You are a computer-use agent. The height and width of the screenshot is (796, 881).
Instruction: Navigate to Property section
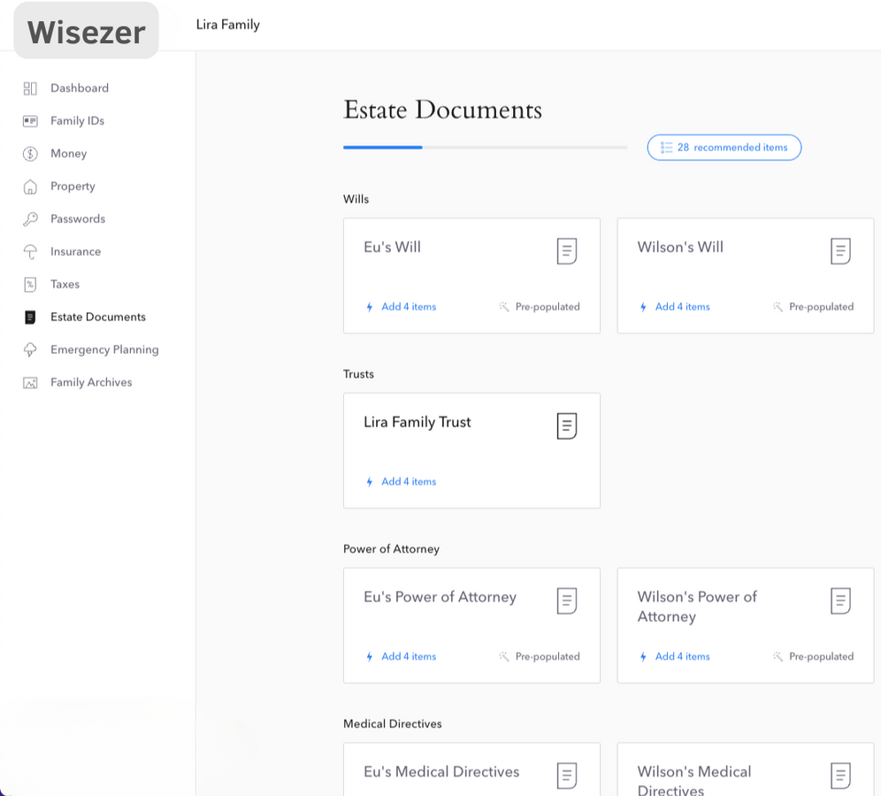(73, 187)
